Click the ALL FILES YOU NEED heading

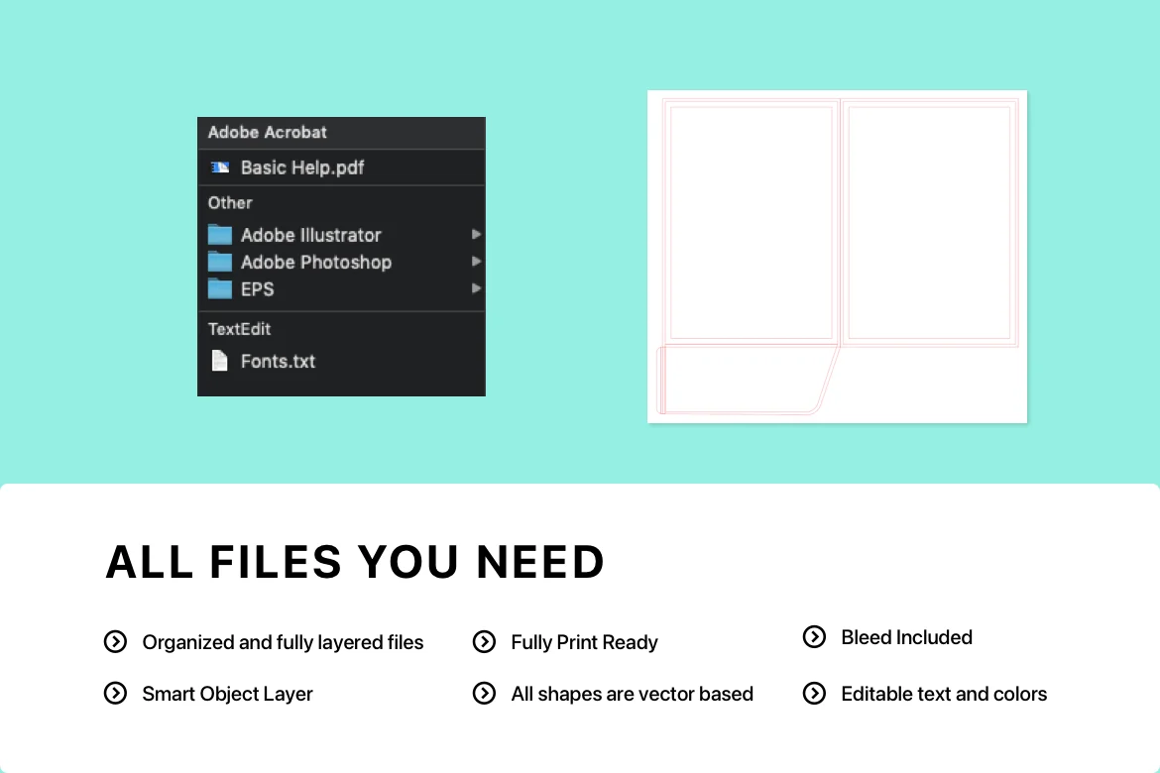[355, 562]
